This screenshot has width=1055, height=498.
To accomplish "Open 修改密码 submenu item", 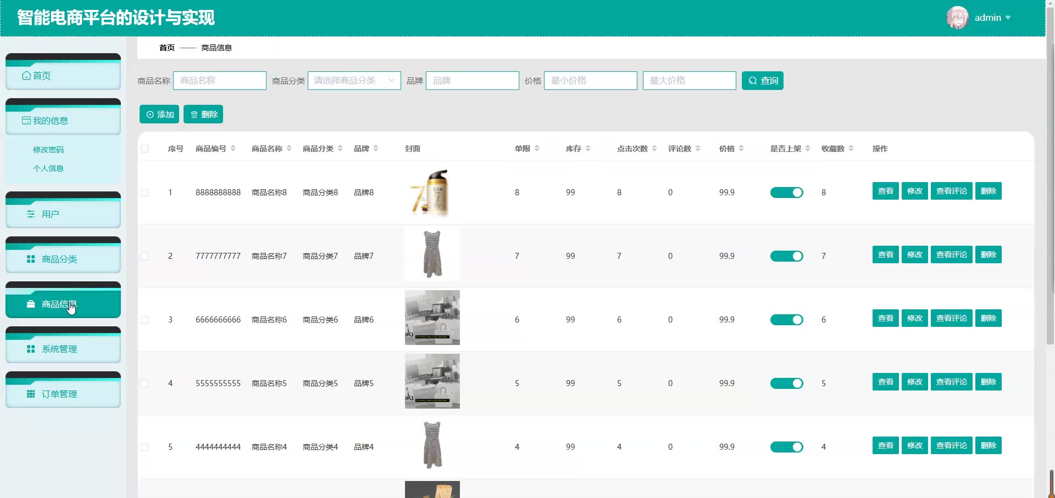I will (x=48, y=150).
